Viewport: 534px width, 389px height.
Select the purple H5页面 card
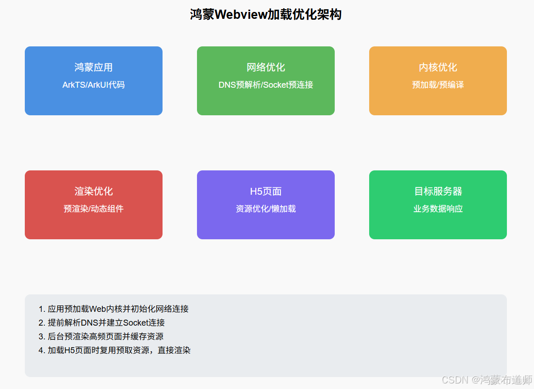pyautogui.click(x=266, y=205)
